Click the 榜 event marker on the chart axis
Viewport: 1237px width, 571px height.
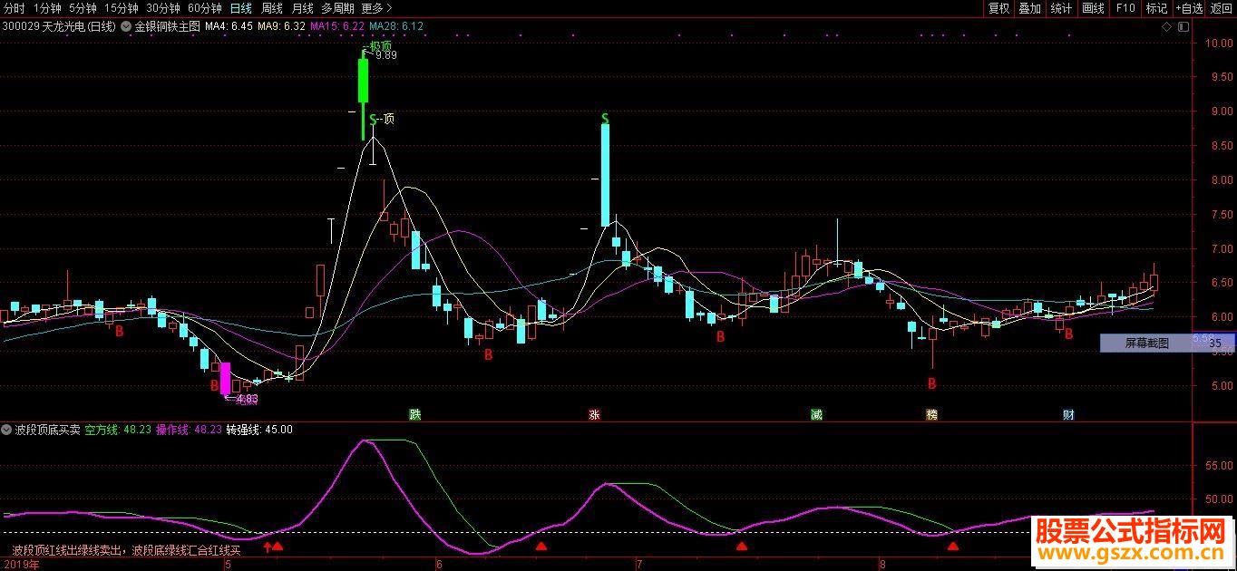point(931,415)
